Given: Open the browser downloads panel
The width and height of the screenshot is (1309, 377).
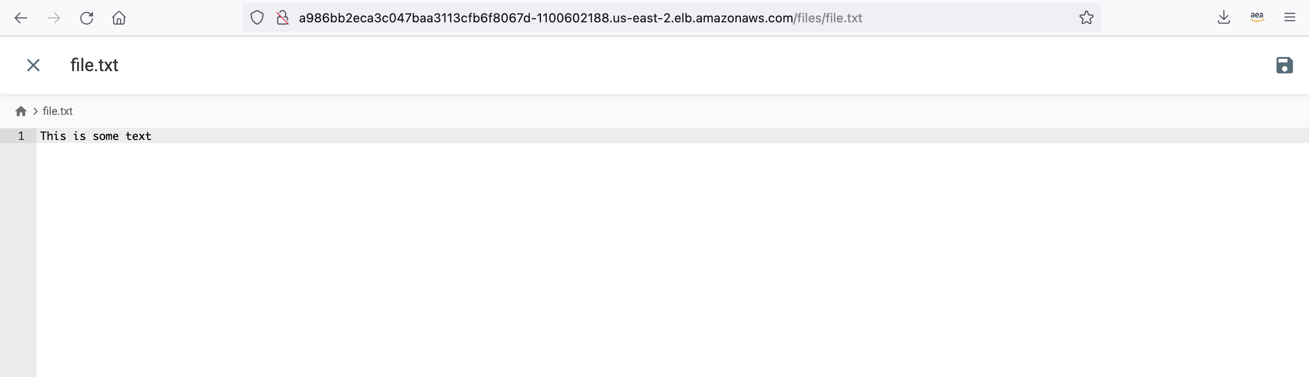Looking at the screenshot, I should click(1224, 18).
